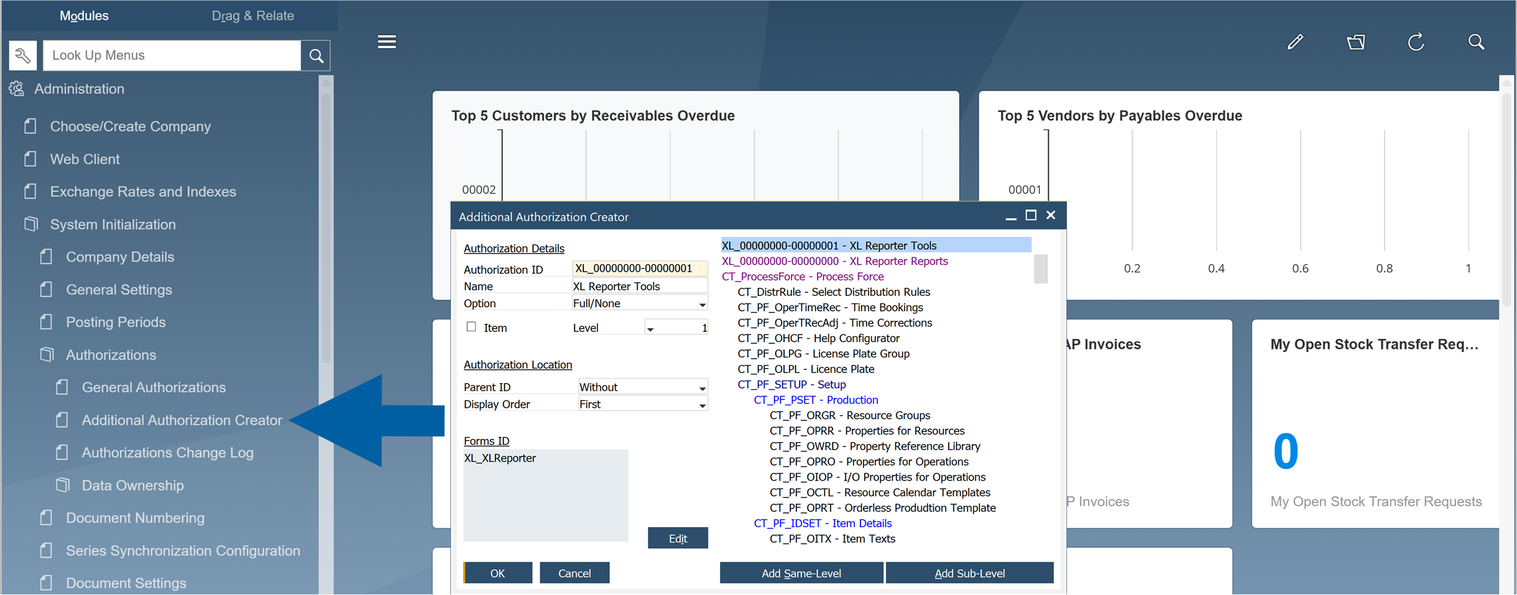
Task: Open the Display Order dropdown showing First
Action: click(x=701, y=404)
